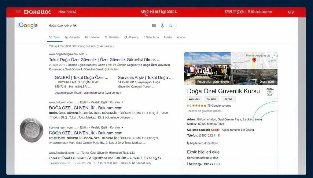313x178 pixels.
Task: Open the 75 Google yorumu reviews link
Action: (x=219, y=106)
